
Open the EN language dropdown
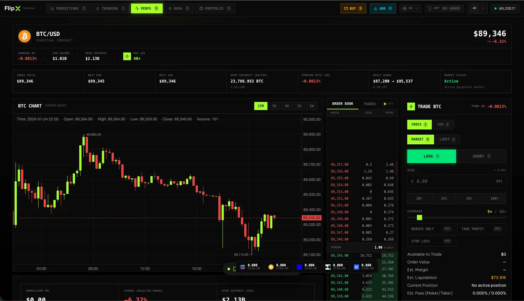click(x=410, y=8)
